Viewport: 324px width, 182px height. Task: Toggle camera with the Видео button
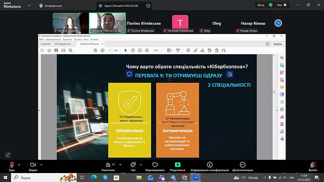[x=33, y=166]
